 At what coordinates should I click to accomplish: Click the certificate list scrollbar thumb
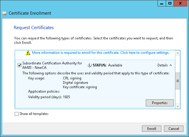[178, 84]
